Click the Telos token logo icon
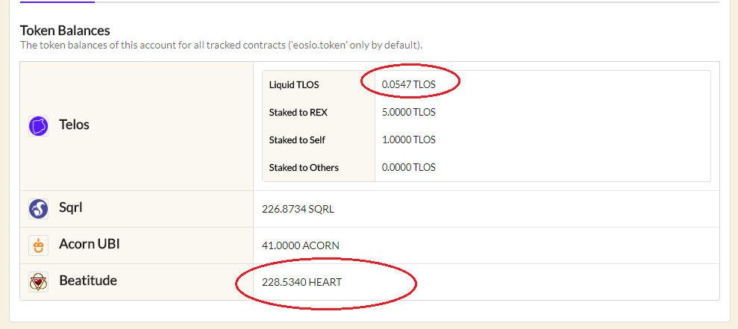Viewport: 738px width, 329px height. 38,127
